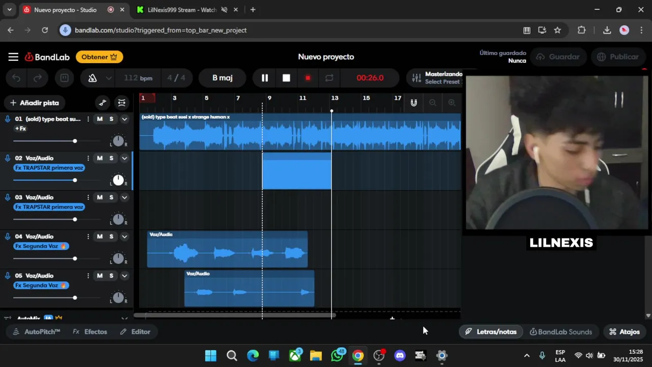Viewport: 652px width, 367px height.
Task: Solo track 04 Voz/Audio
Action: point(111,237)
